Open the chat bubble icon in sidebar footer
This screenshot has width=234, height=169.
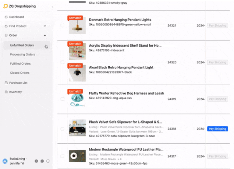(x=42, y=161)
